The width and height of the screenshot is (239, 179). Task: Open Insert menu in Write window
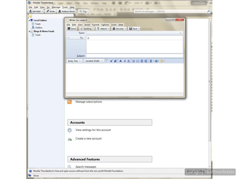click(x=87, y=25)
